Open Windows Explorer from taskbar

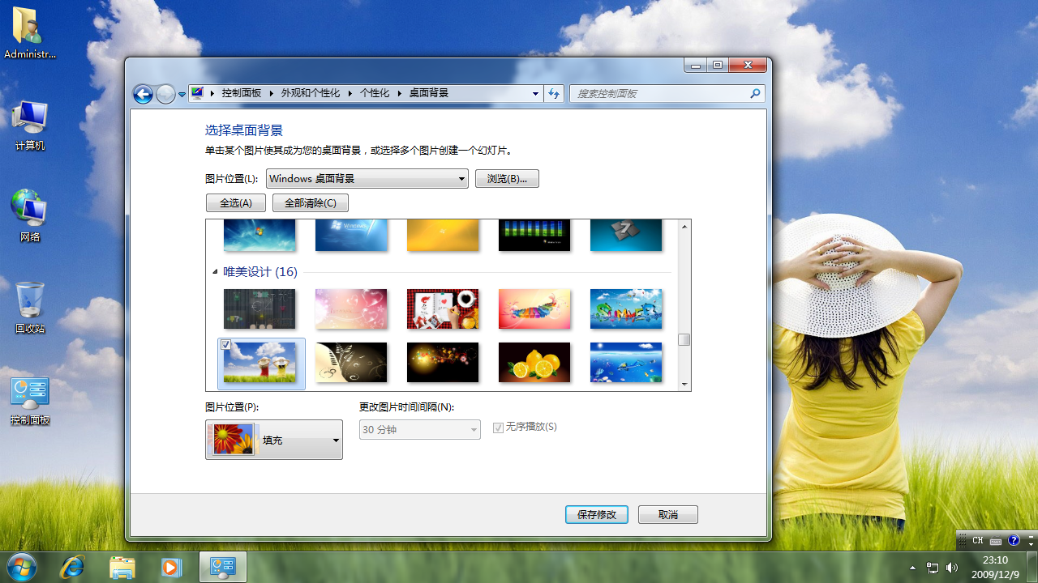point(122,567)
